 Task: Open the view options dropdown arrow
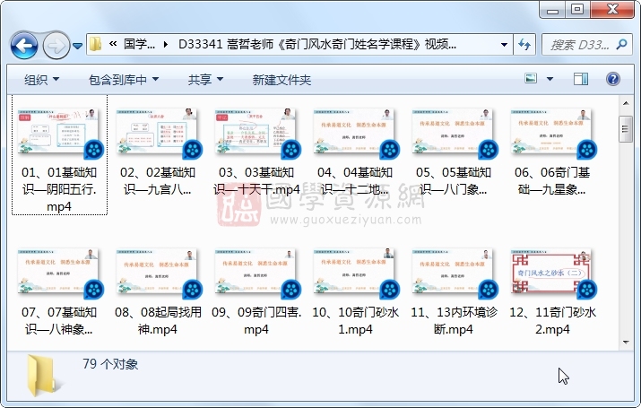(x=550, y=79)
